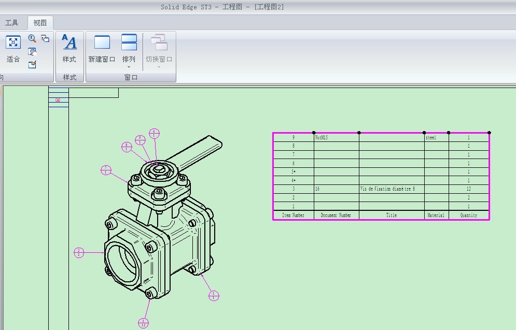The height and width of the screenshot is (330, 516).
Task: Click the 排列 (Arrange) windows icon
Action: (129, 42)
